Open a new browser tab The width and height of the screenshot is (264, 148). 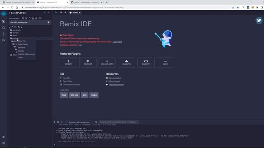click(107, 2)
